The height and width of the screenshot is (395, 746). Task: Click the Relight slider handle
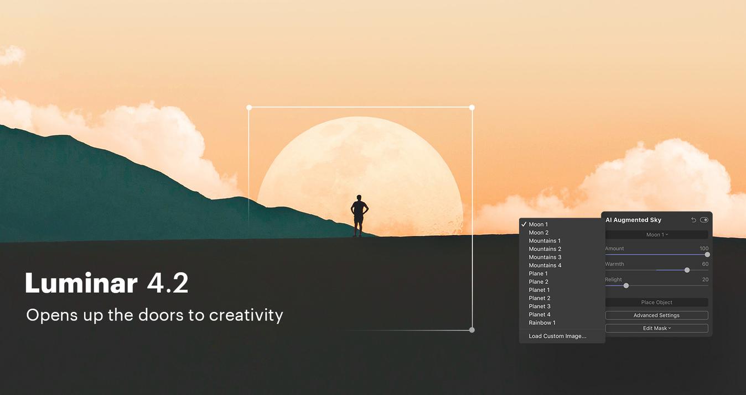(626, 286)
